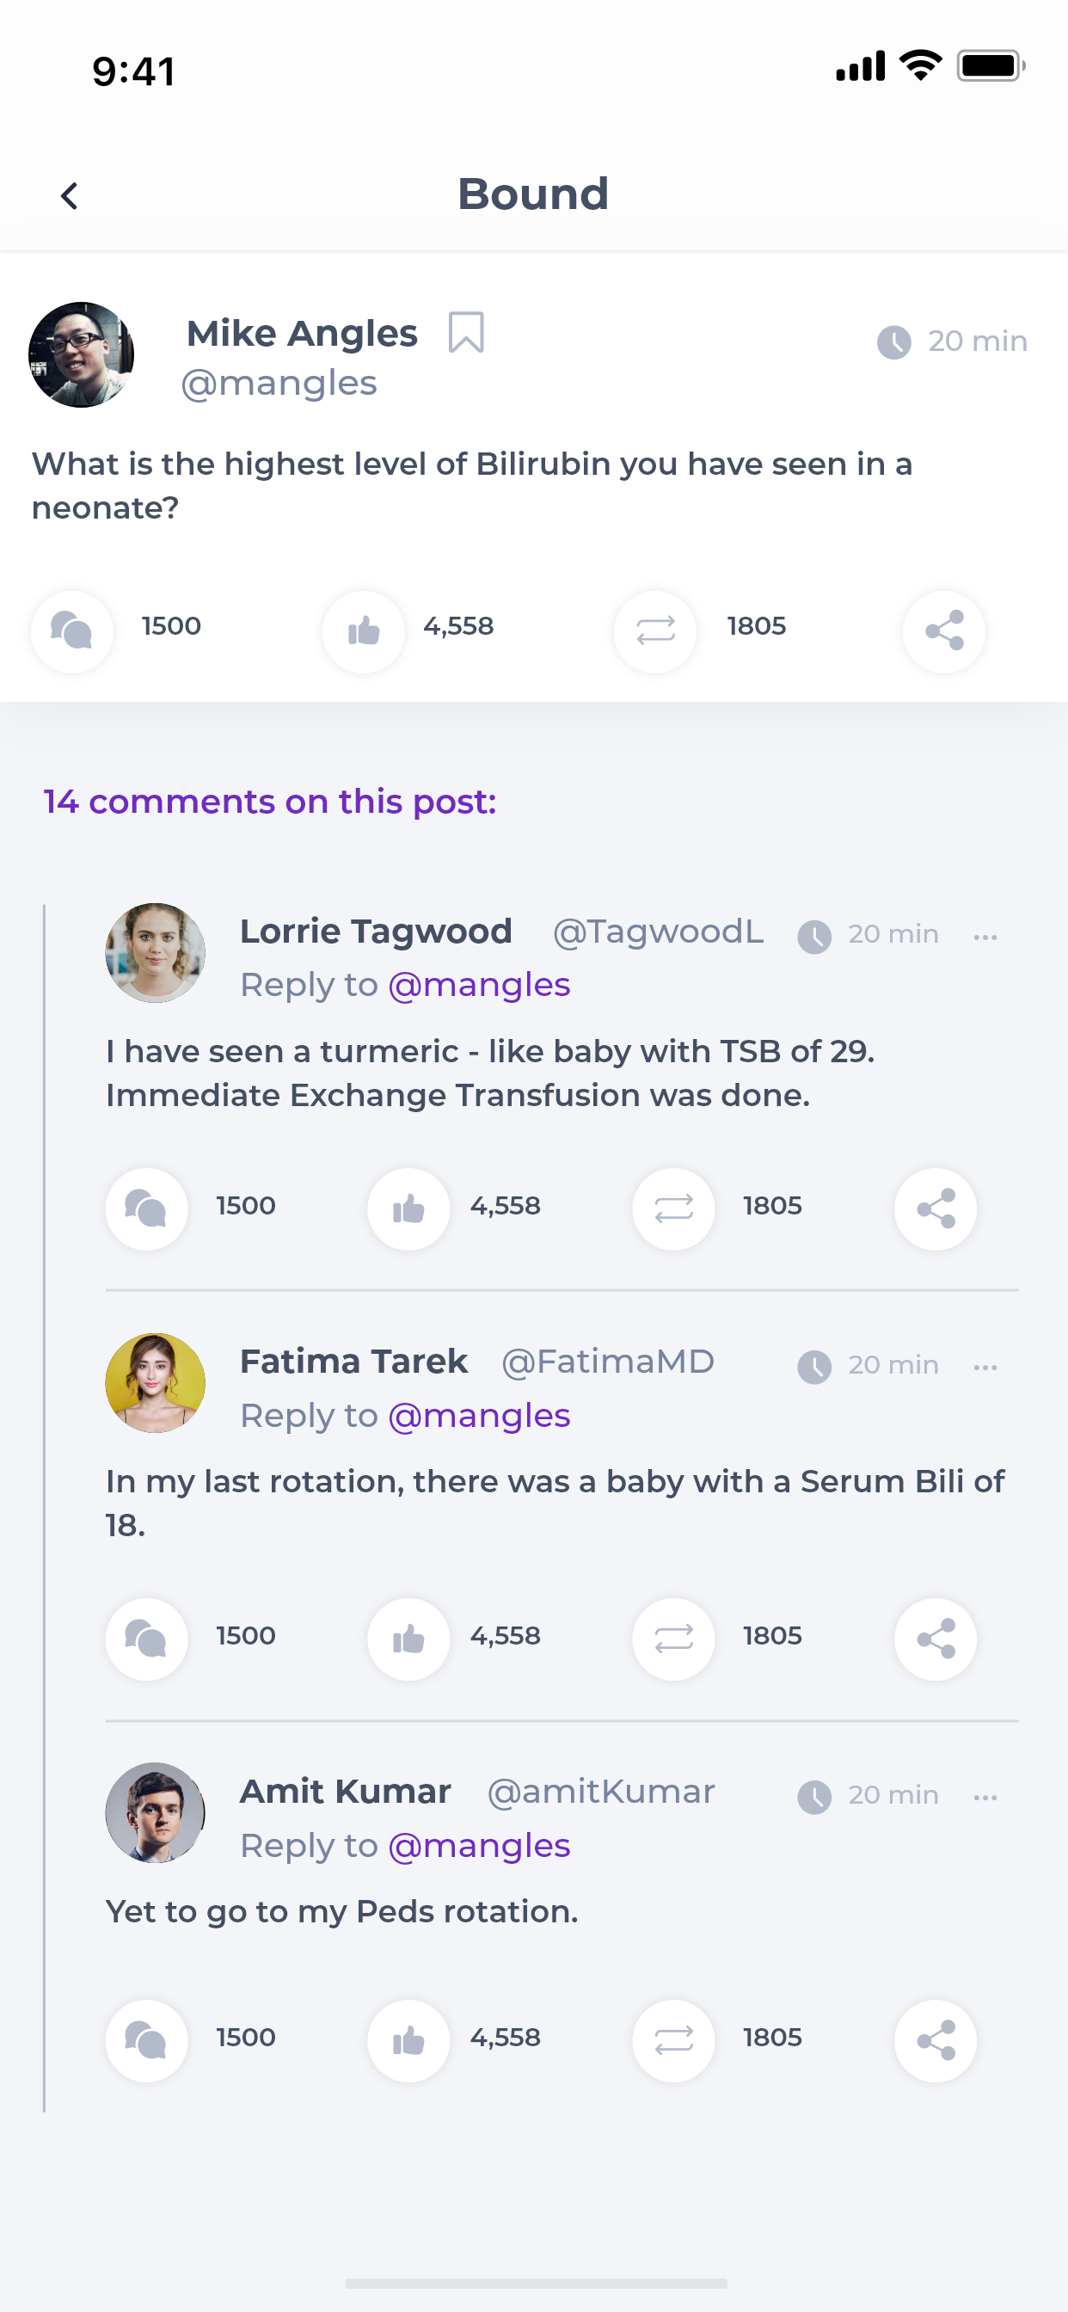The height and width of the screenshot is (2312, 1068).
Task: Open more options on Amit Kumar's comment
Action: tap(985, 1798)
